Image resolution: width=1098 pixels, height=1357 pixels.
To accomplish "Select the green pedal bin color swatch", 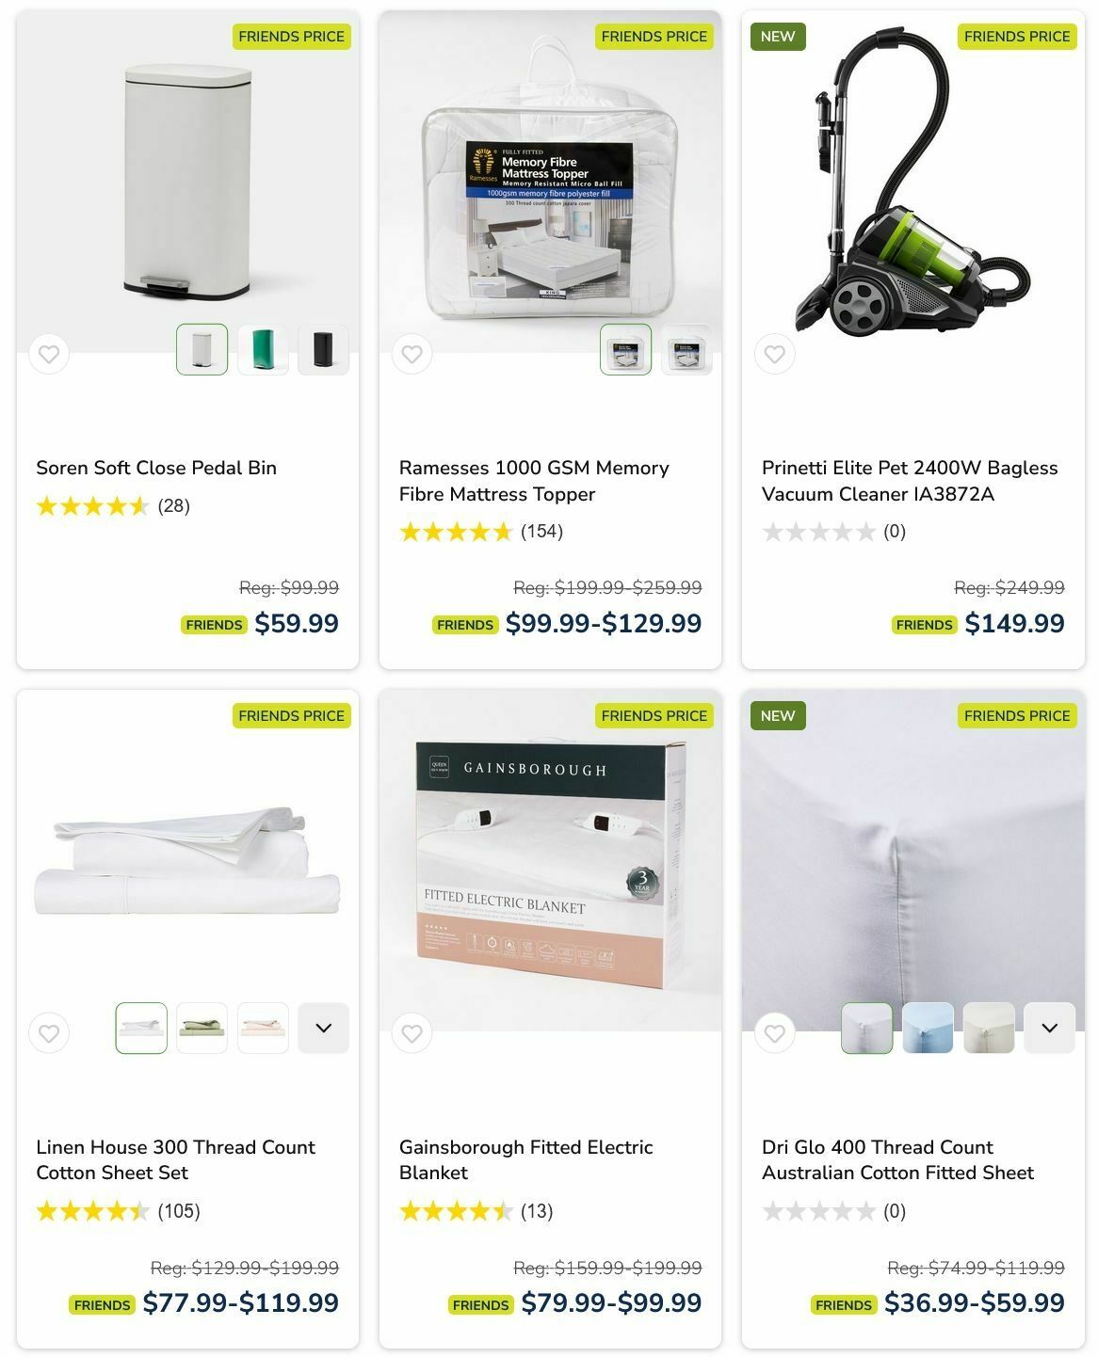I will tap(263, 350).
